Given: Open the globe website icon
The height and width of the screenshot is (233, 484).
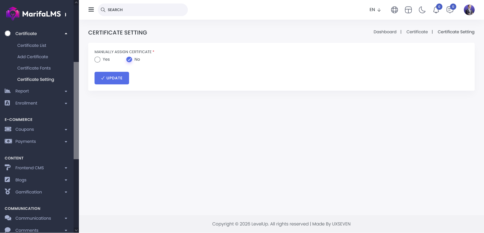Looking at the screenshot, I should pos(394,10).
